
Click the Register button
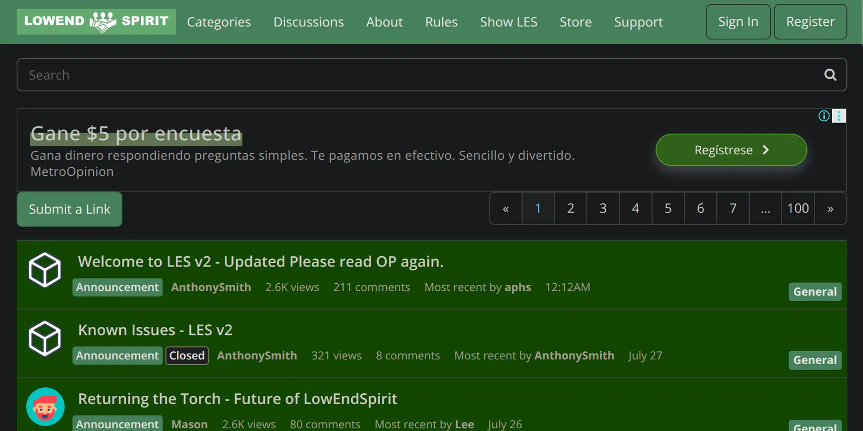coord(811,22)
